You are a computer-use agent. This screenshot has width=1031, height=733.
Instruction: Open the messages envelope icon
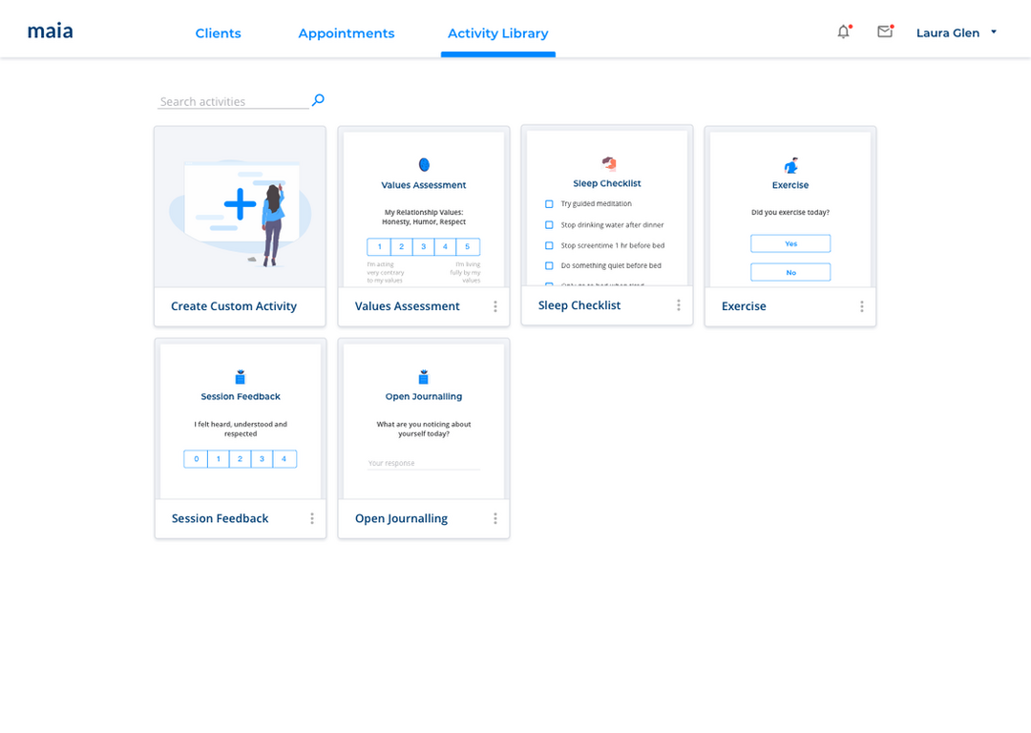coord(885,32)
